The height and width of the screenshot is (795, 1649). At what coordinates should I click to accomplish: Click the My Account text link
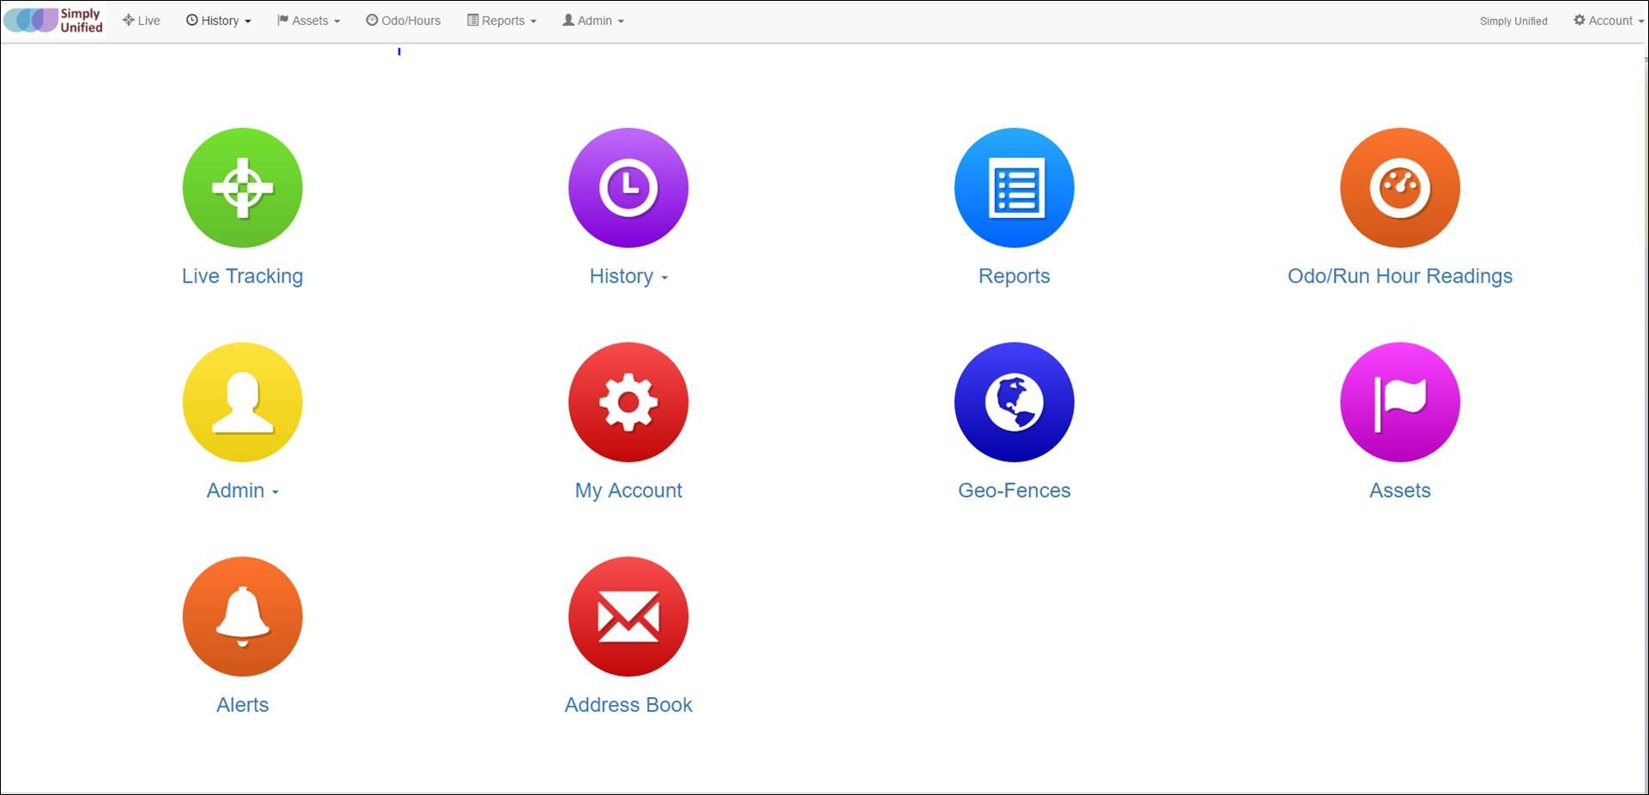[x=628, y=490]
